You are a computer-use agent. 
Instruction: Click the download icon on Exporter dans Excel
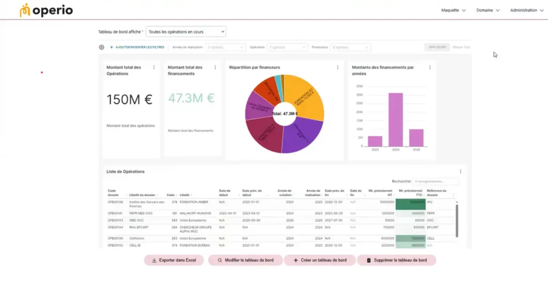pyautogui.click(x=154, y=260)
